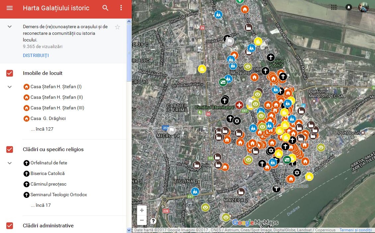
Task: Click the search magnifier icon
Action: pos(106,8)
